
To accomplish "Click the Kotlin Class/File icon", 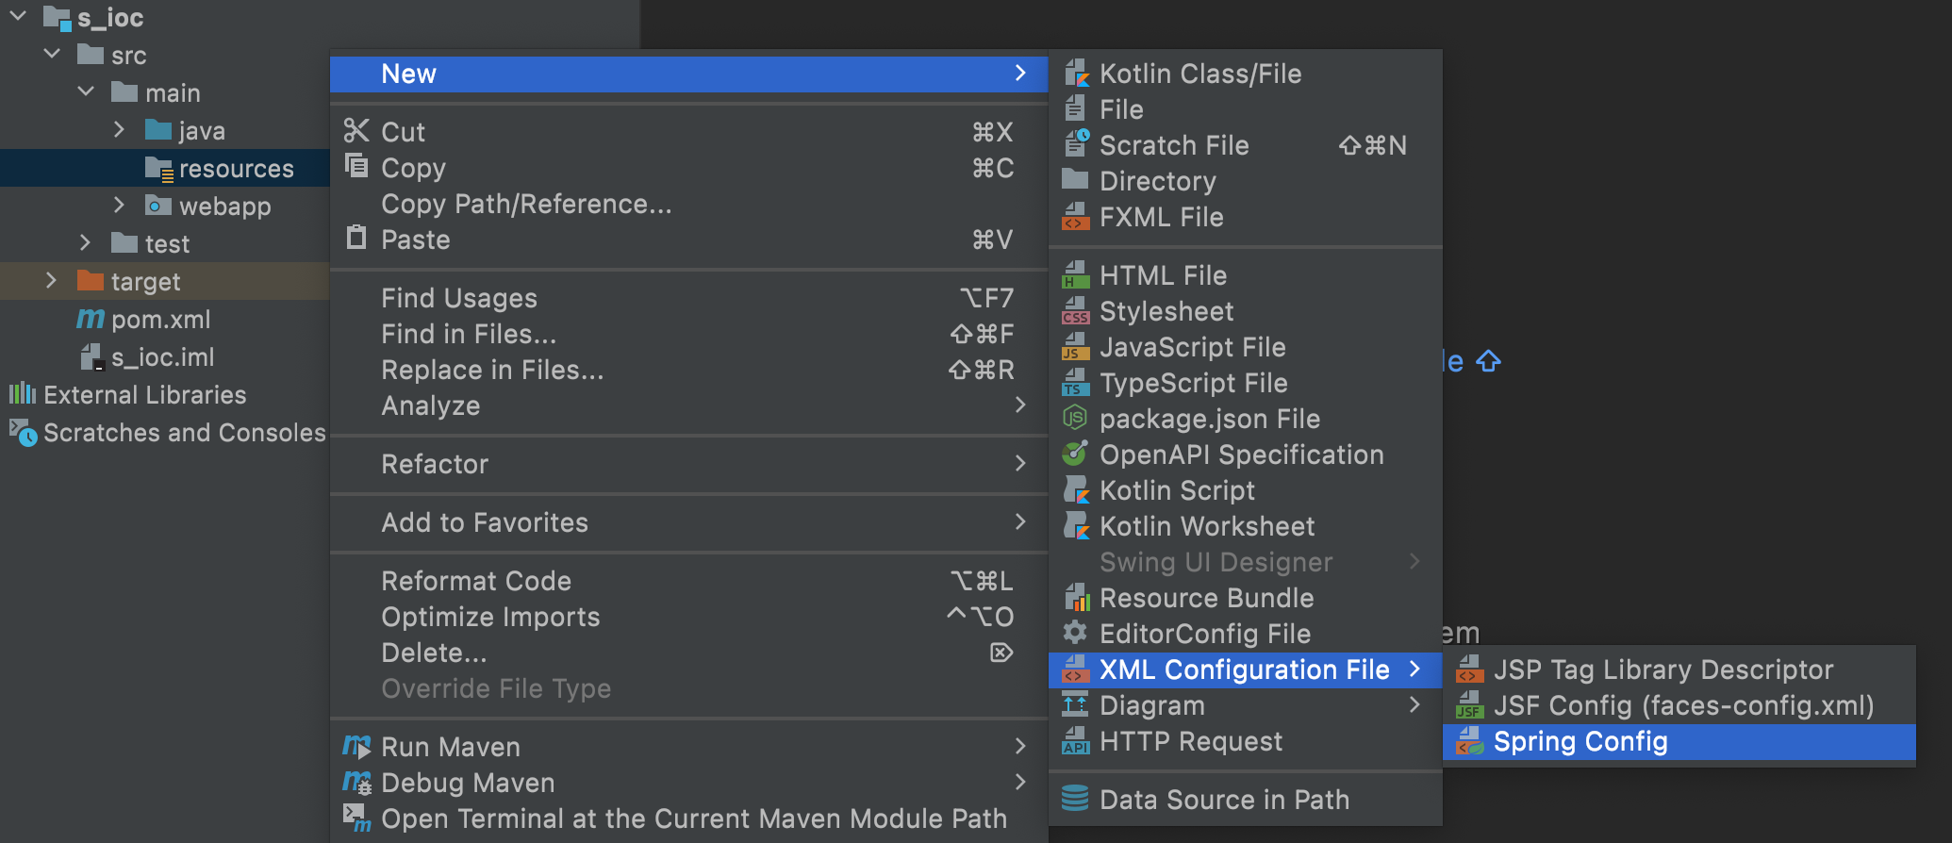I will (1076, 74).
